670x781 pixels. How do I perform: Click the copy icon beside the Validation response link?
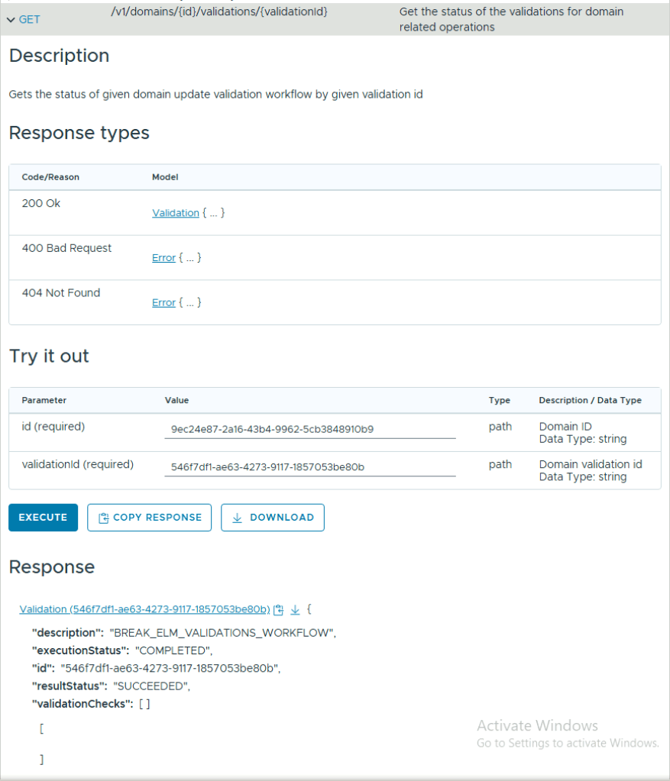(279, 609)
